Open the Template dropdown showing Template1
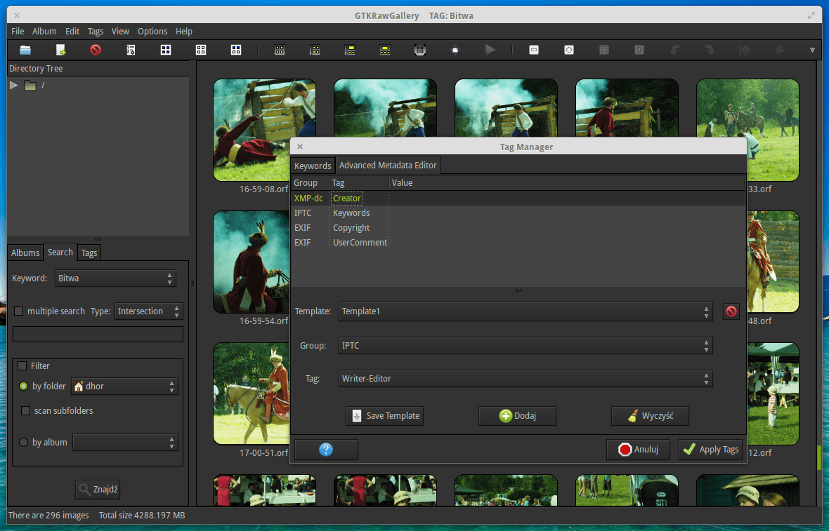Viewport: 829px width, 531px height. [x=526, y=311]
